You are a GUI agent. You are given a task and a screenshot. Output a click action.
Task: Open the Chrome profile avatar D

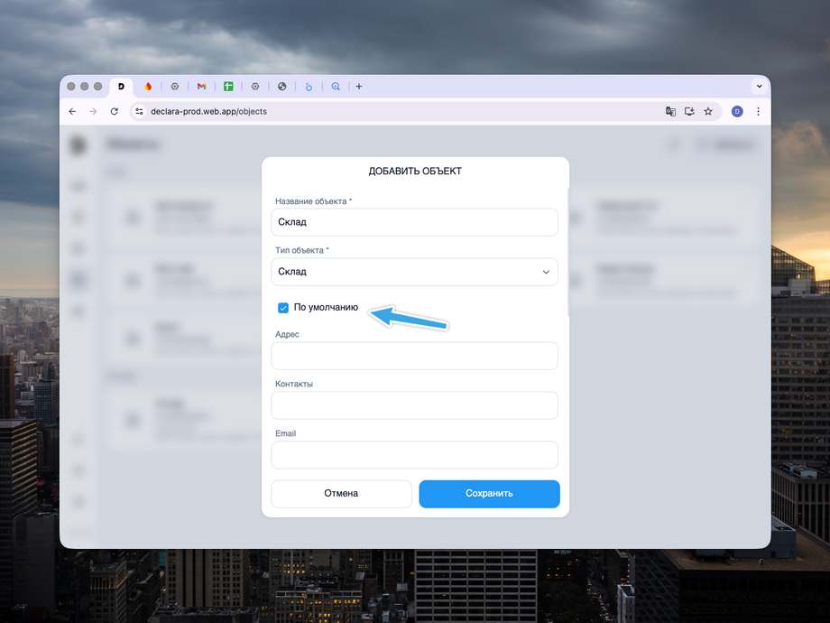point(737,111)
